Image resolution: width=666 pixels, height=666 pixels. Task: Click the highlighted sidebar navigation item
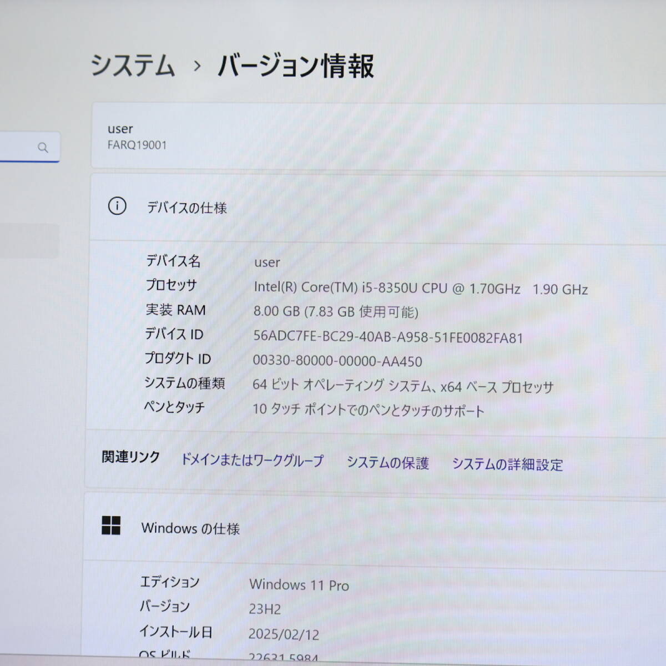pos(29,241)
